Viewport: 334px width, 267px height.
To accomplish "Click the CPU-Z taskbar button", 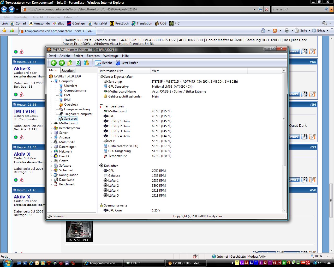I will point(144,263).
